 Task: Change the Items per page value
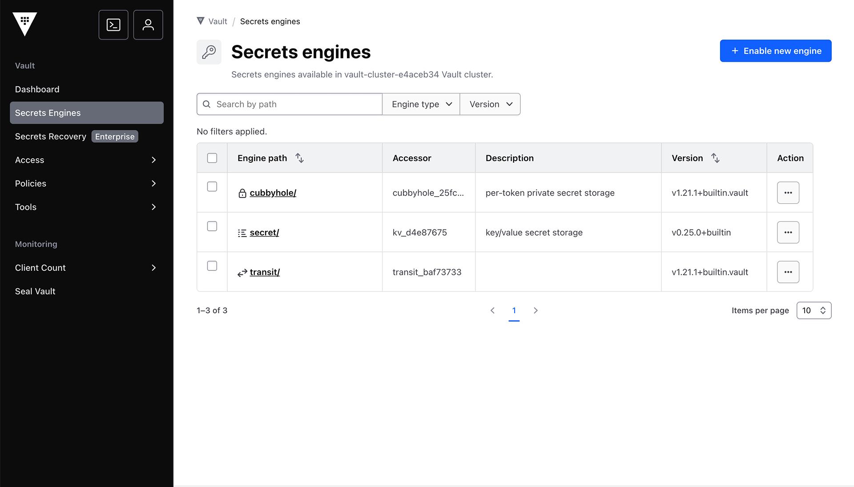click(x=814, y=310)
